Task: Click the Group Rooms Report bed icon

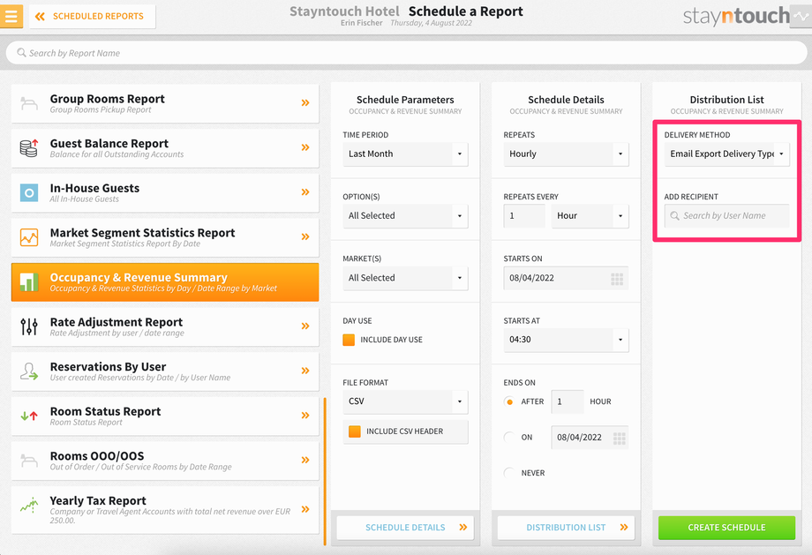Action: 29,103
